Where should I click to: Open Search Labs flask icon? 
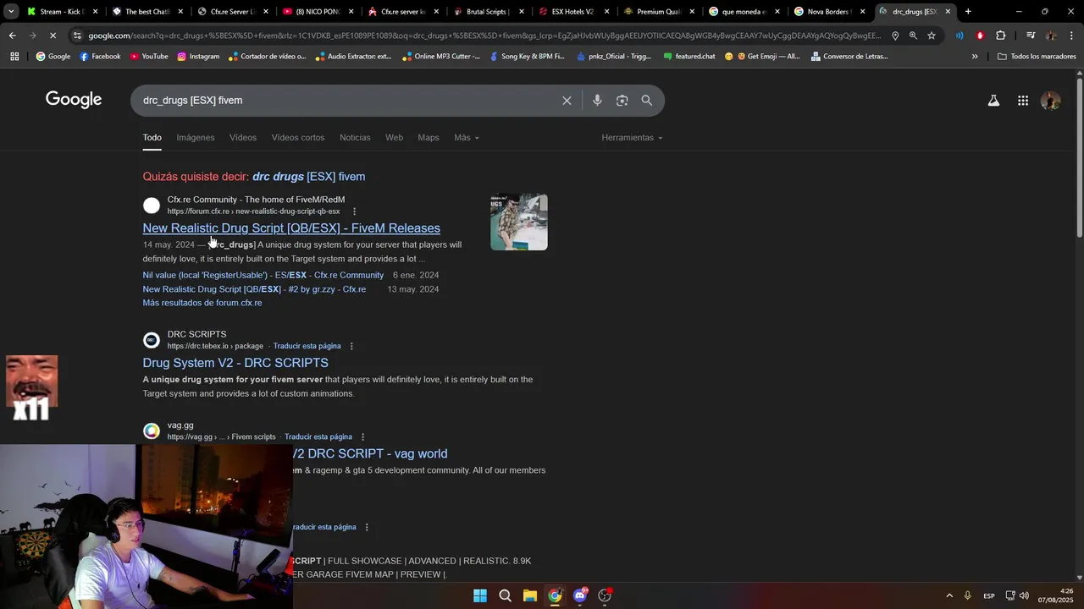(x=993, y=101)
